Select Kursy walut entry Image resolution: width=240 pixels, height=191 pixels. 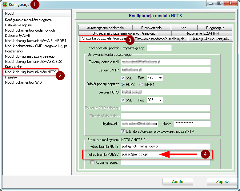pos(13,67)
